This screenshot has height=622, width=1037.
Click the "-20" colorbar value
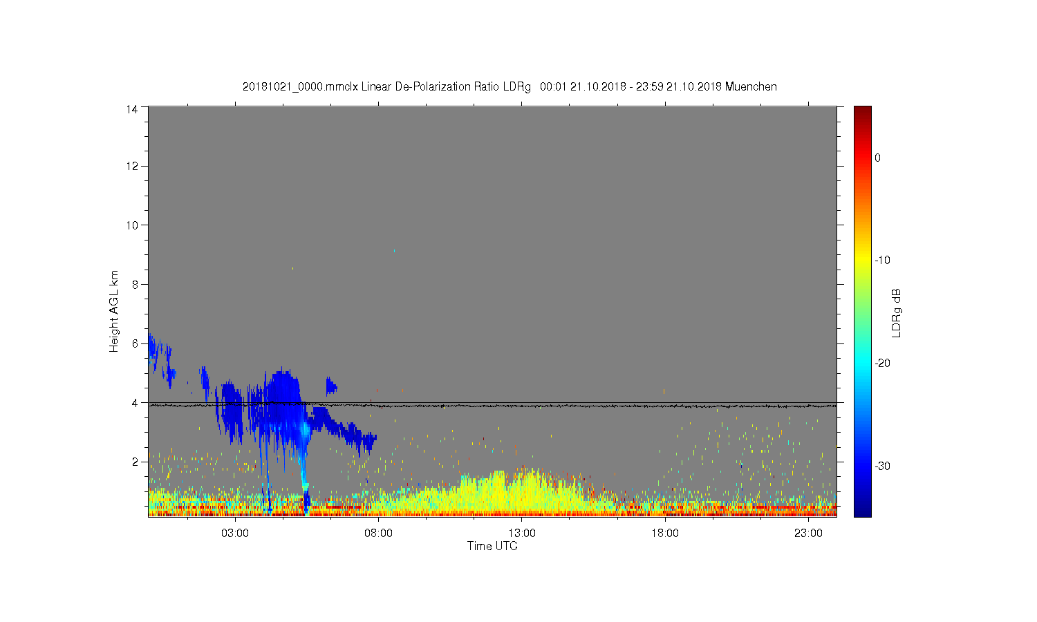click(882, 364)
